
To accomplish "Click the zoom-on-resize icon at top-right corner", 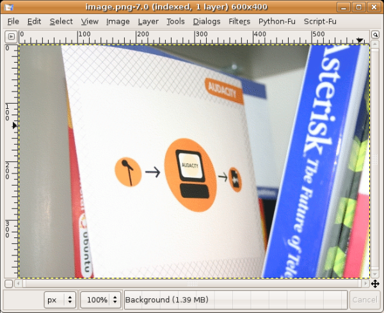I will click(x=375, y=36).
